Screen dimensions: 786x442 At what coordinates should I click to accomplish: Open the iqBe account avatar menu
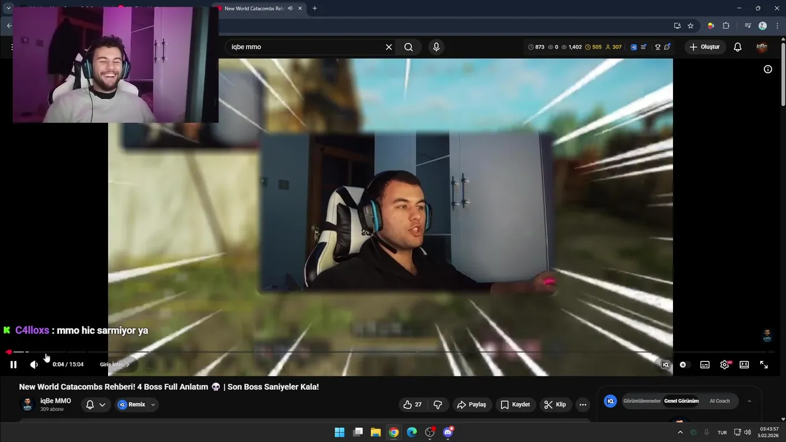(762, 47)
